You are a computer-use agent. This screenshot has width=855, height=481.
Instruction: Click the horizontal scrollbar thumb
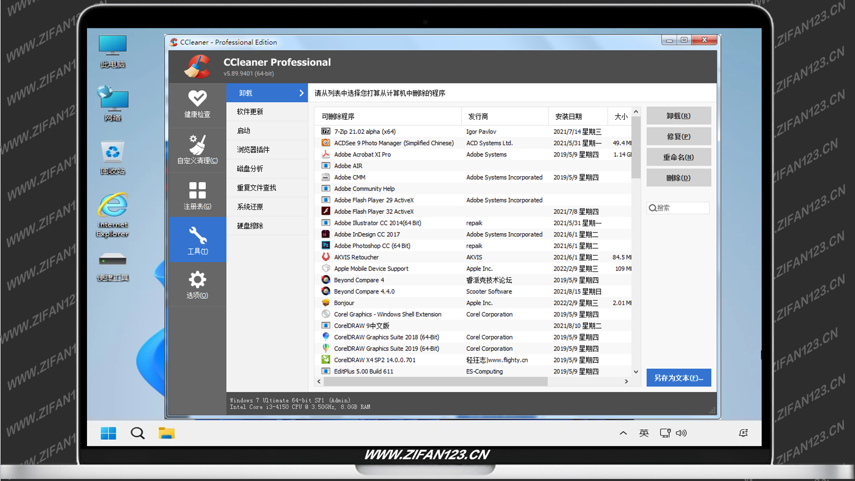(x=436, y=381)
